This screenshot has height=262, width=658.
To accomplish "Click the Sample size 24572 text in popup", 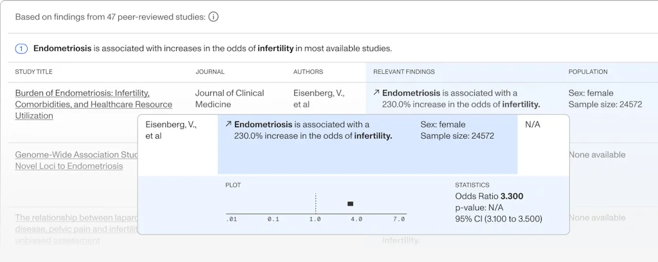I will click(x=457, y=135).
